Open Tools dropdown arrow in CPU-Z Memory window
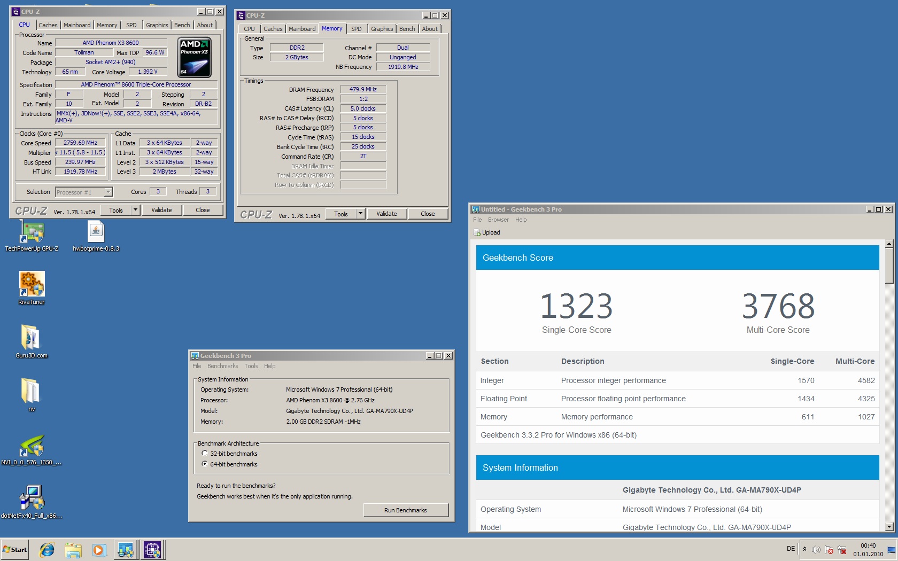 361,214
